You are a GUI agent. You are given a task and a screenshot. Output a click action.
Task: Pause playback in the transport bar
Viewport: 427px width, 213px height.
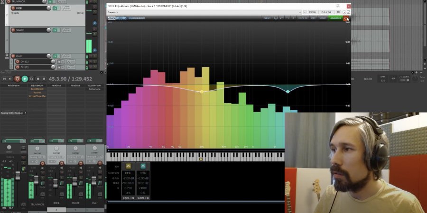[44, 79]
